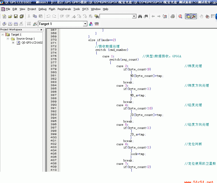Expand the QE-GPS-LCD1602 file node
Image resolution: width=217 pixels, height=183 pixels.
(13, 43)
